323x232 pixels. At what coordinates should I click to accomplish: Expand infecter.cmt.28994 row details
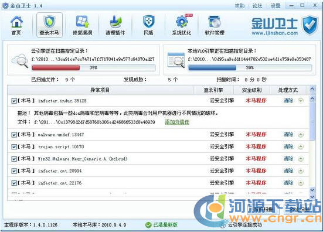pos(301,171)
